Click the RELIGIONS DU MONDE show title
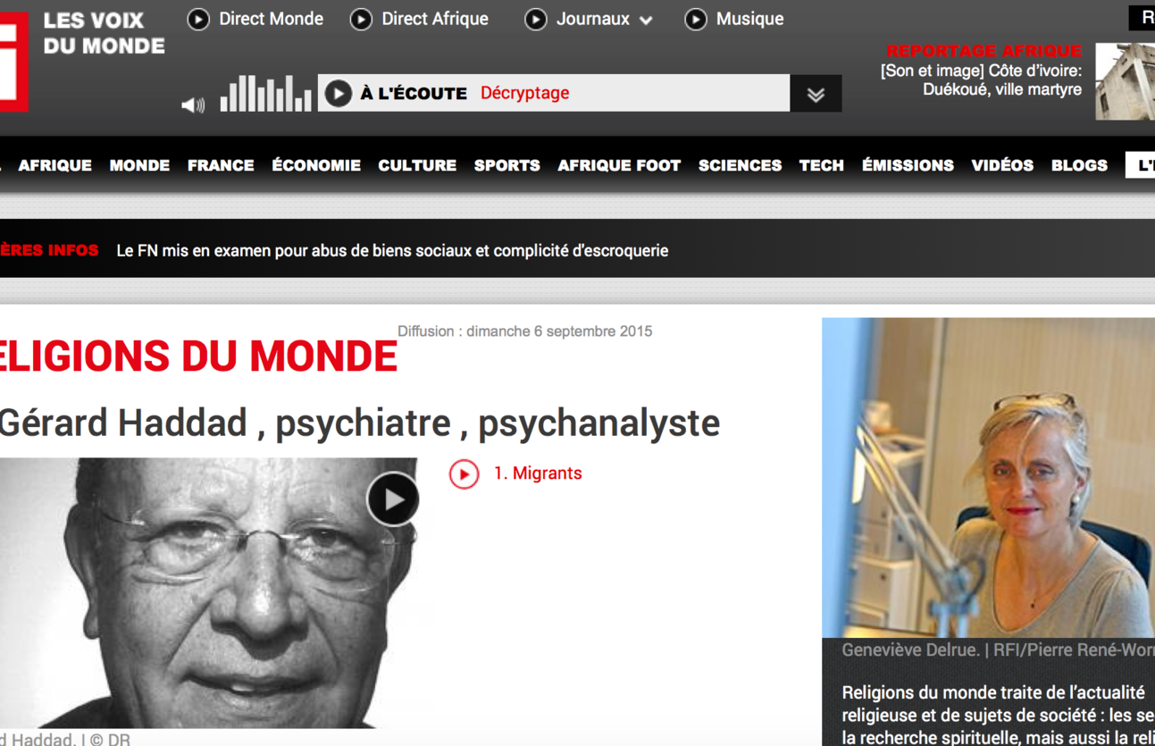 198,356
